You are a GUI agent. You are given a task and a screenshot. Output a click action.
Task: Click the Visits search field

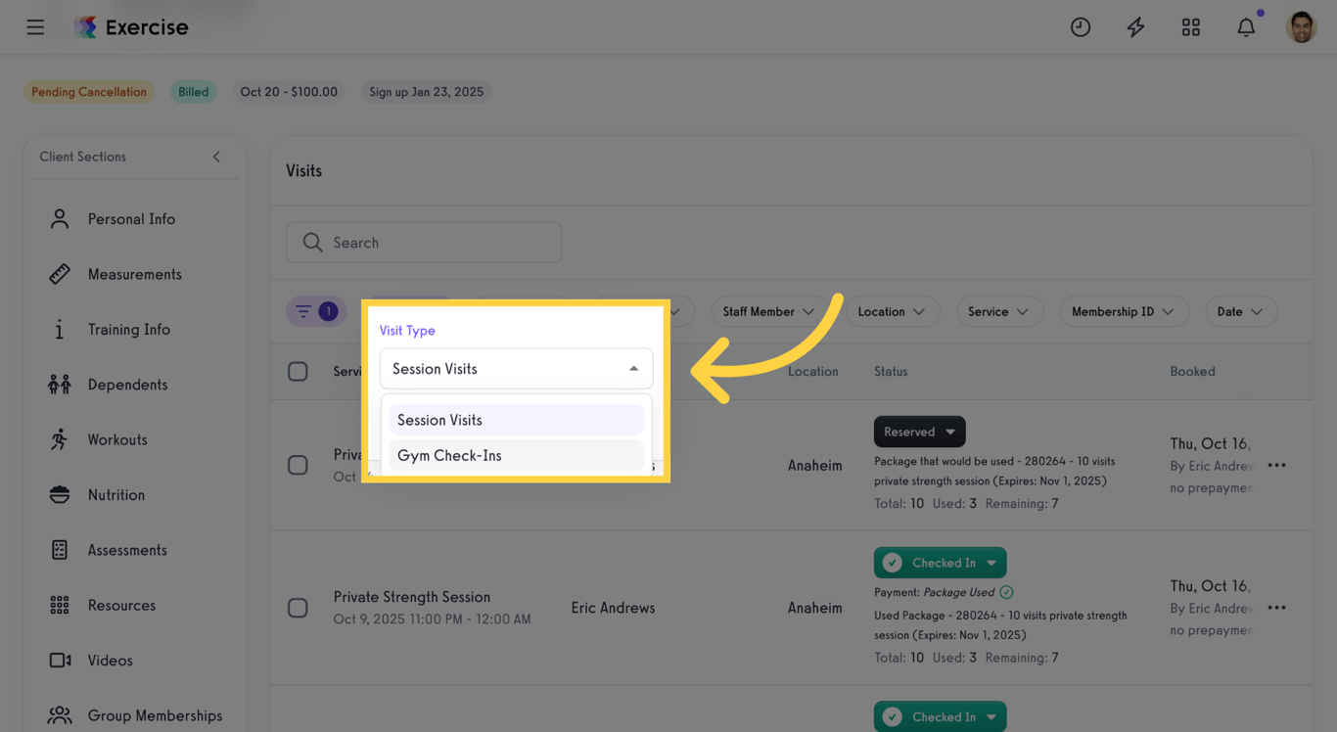[424, 243]
